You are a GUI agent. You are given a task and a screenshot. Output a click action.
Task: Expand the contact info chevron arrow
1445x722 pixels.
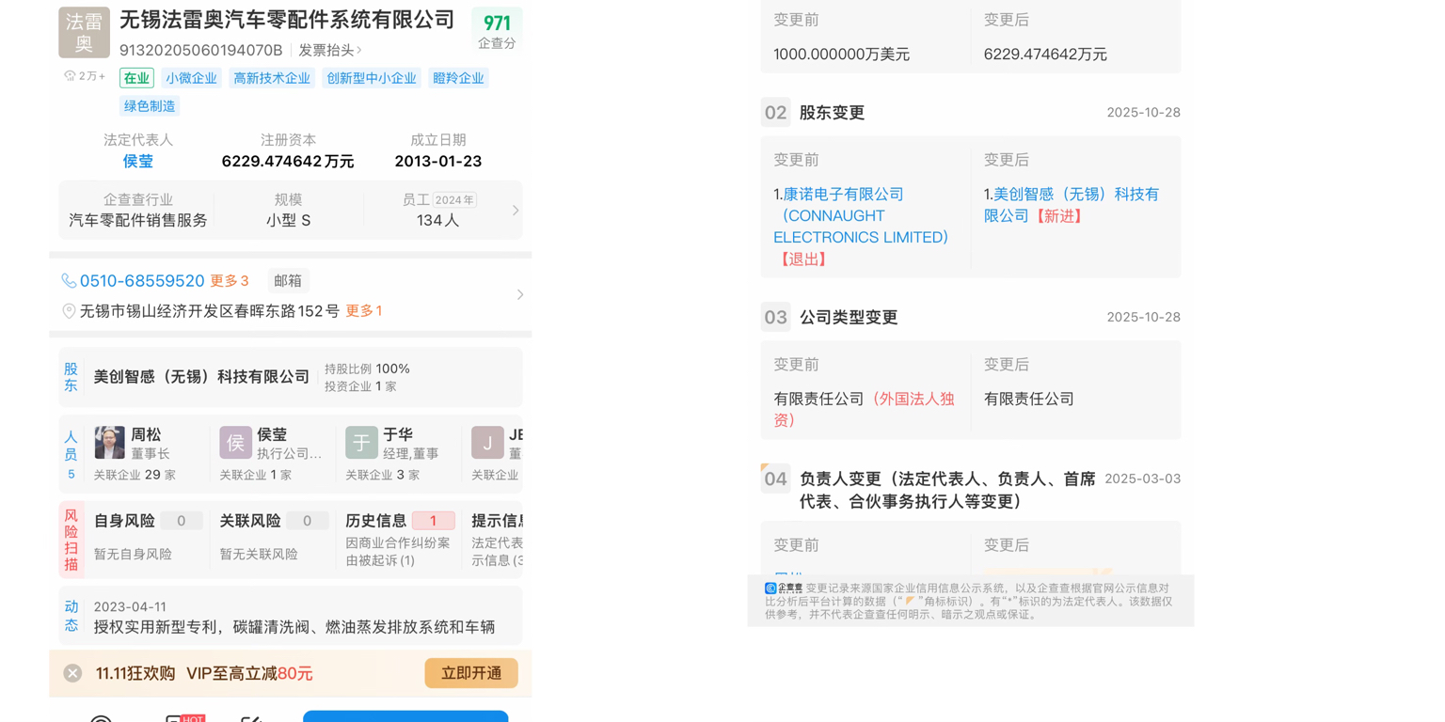[x=520, y=295]
